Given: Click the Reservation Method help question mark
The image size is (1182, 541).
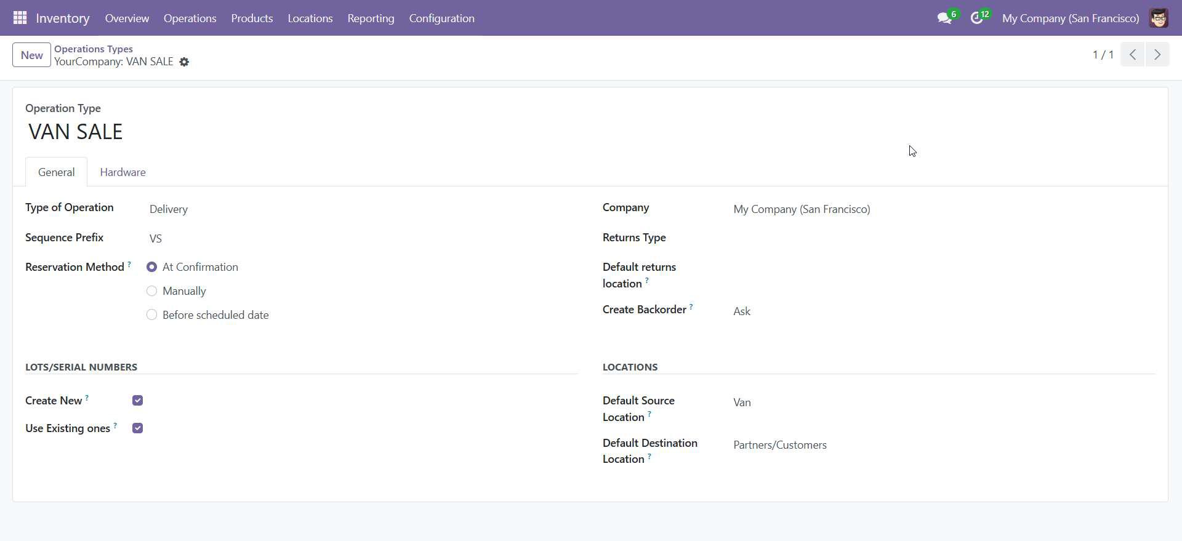Looking at the screenshot, I should point(129,265).
